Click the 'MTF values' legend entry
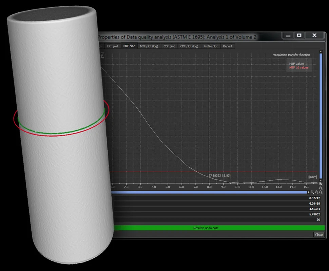Viewport: 329px width, 271px height. pos(296,64)
